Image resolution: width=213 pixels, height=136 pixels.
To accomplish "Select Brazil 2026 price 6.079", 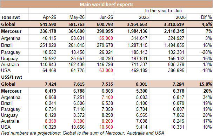I will coord(179,103).
